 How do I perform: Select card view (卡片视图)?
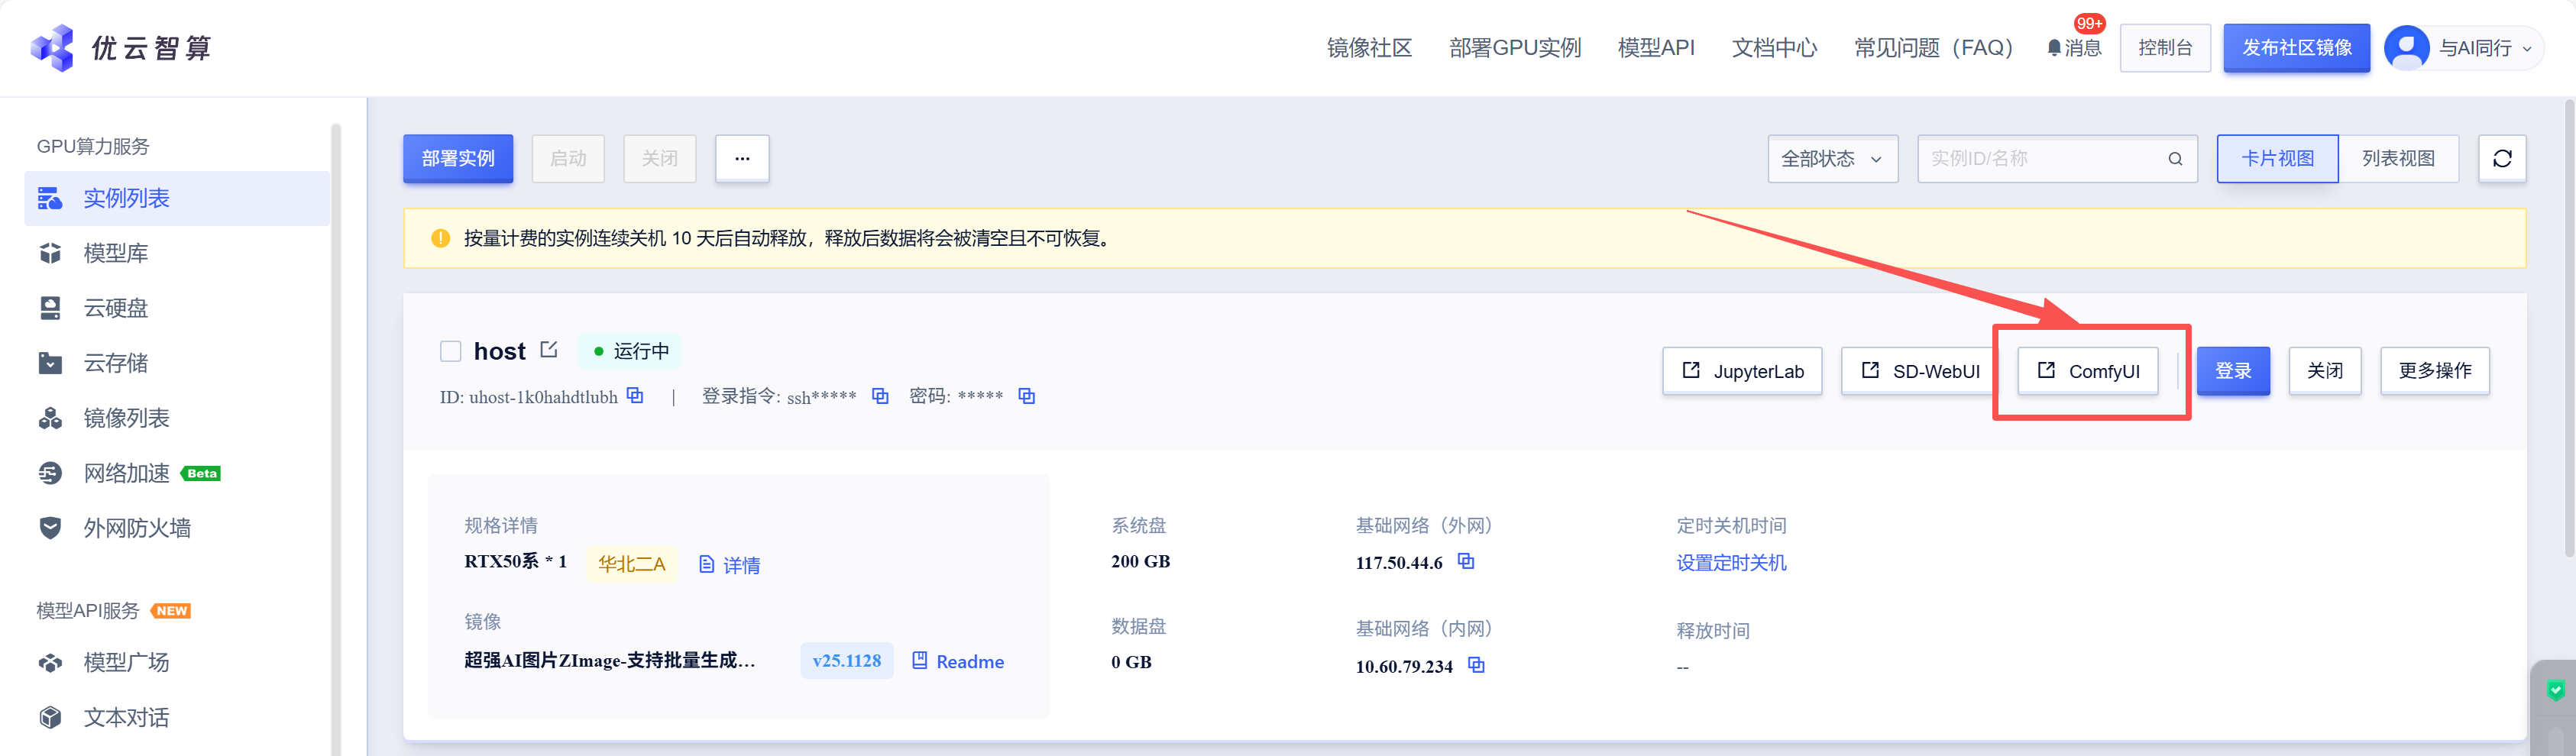pos(2277,159)
